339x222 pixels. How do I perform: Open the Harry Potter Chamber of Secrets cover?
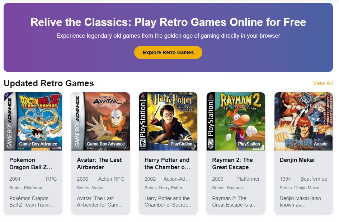(168, 119)
